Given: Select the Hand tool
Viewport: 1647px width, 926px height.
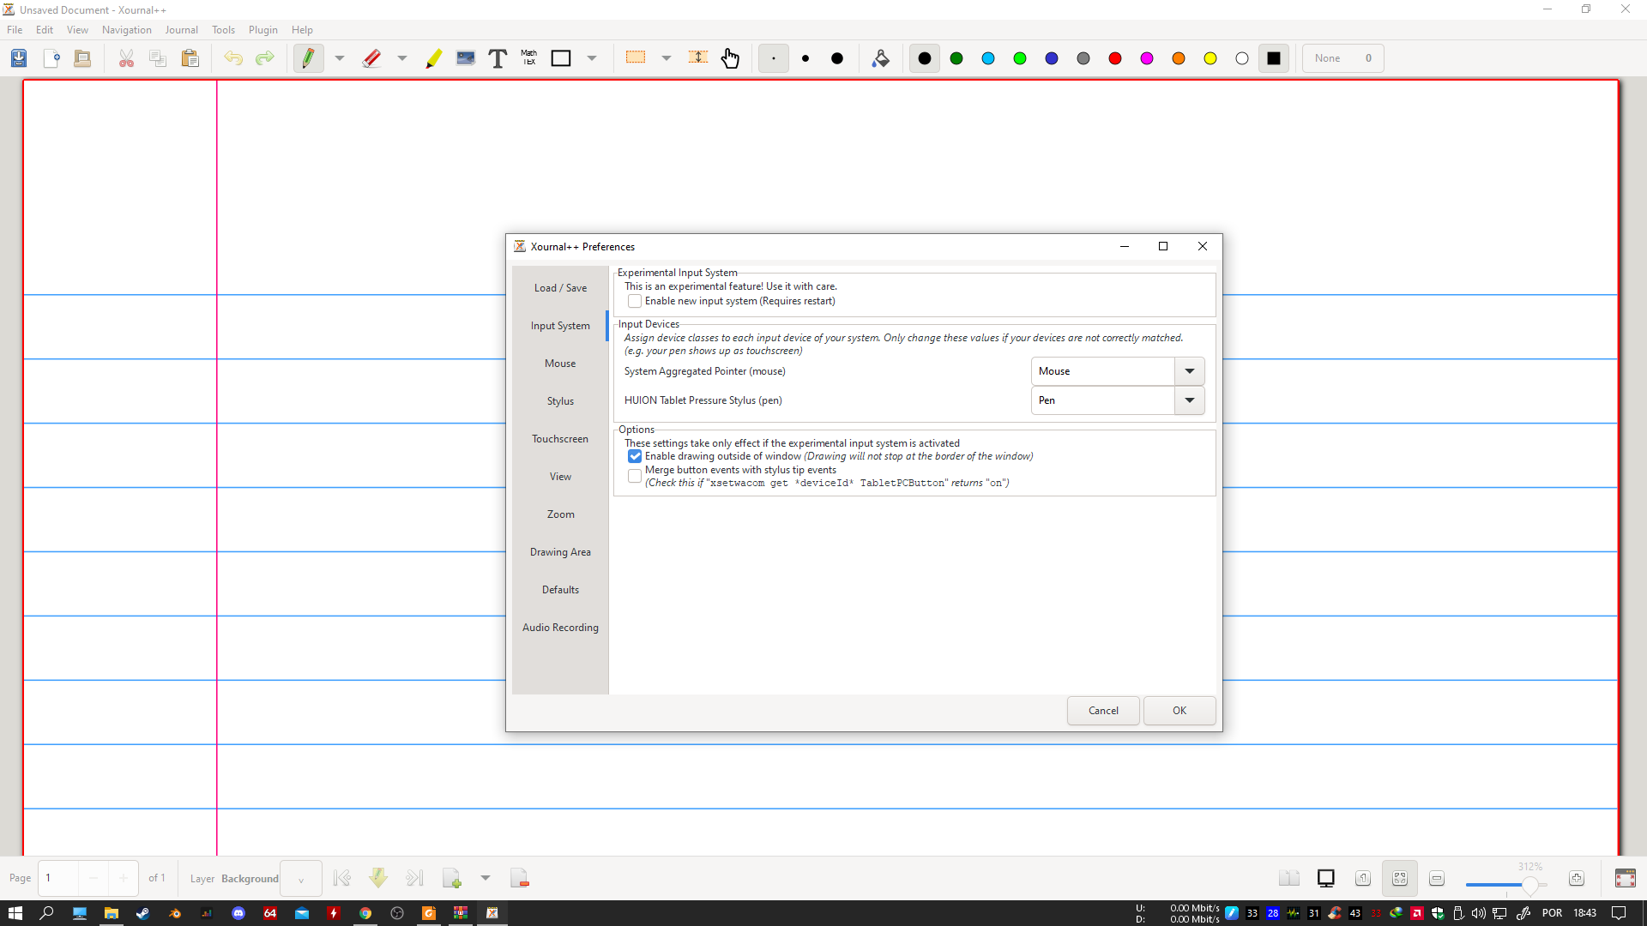Looking at the screenshot, I should pyautogui.click(x=730, y=58).
